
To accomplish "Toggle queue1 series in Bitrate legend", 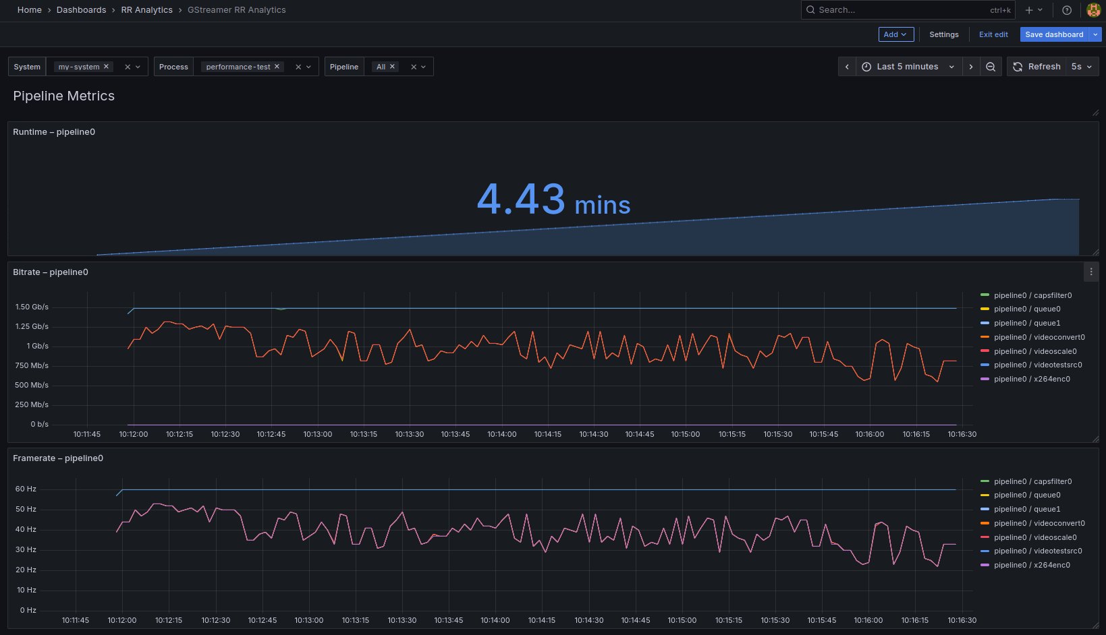I will click(x=1027, y=323).
